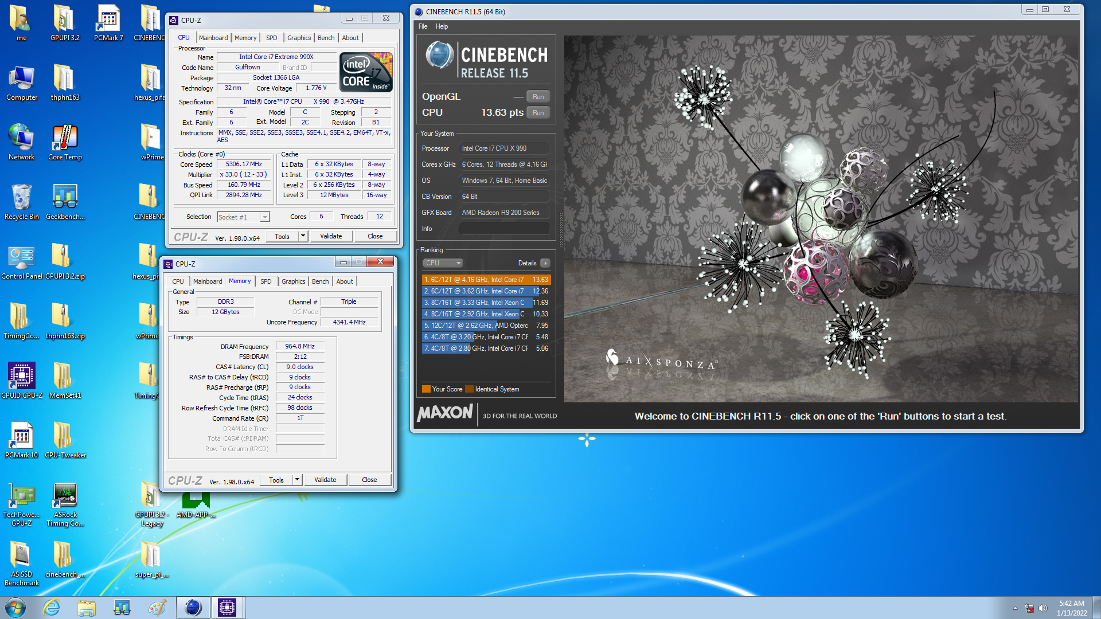Expand ranking Details arrow
Screen dimensions: 1101x619
pyautogui.click(x=545, y=263)
